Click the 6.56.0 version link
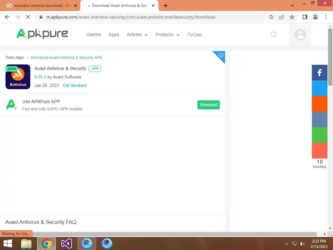333x250 pixels. (x=40, y=77)
